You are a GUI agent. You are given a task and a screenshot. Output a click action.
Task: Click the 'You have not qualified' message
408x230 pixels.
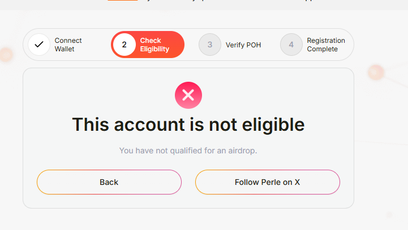[x=188, y=151]
